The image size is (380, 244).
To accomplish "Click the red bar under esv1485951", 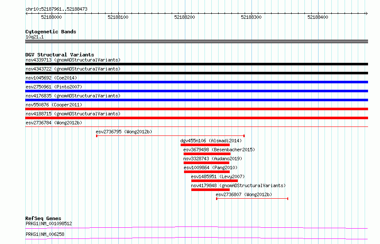I will click(x=214, y=181).
